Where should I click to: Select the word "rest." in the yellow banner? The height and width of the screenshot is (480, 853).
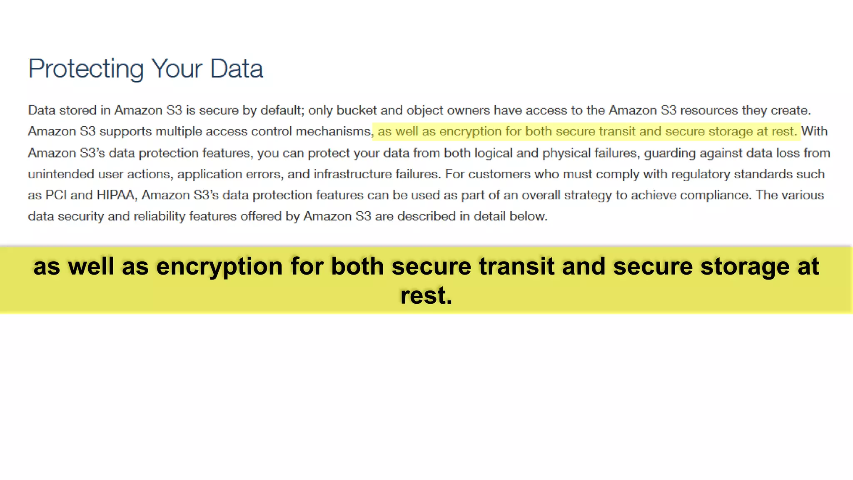point(426,295)
